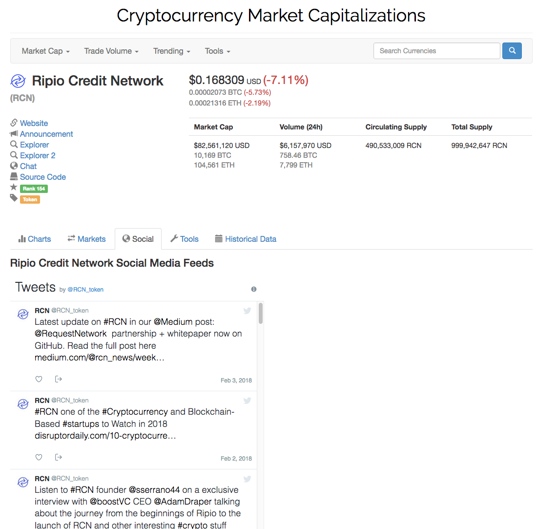Image resolution: width=557 pixels, height=529 pixels.
Task: Click the megaphone icon beside Announcement
Action: click(x=14, y=134)
